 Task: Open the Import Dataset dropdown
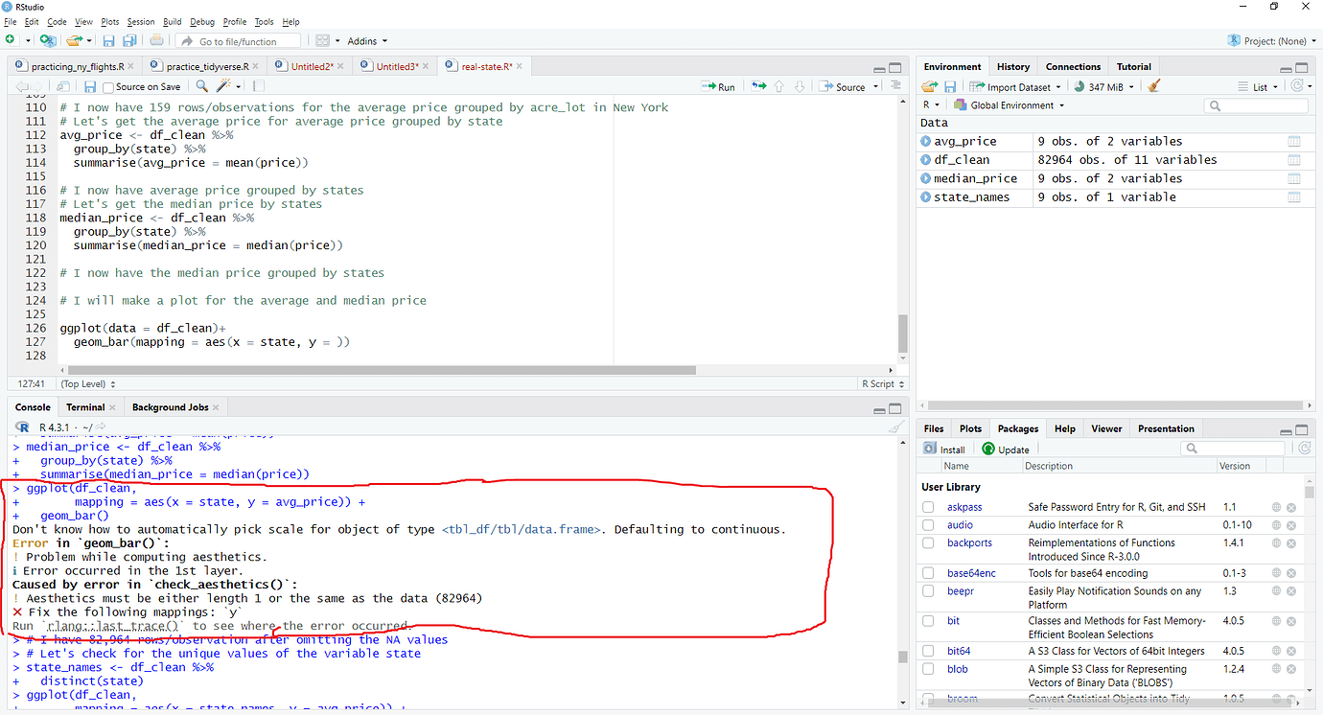click(1015, 85)
